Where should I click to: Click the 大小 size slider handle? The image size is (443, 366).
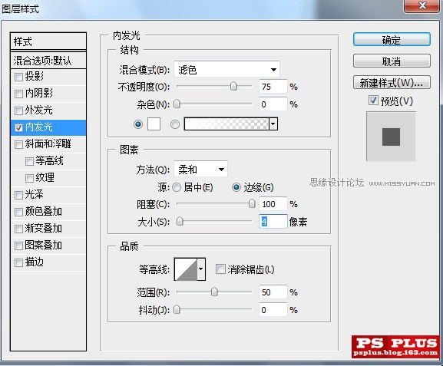180,221
